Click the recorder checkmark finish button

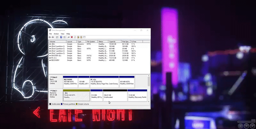pyautogui.click(x=252, y=126)
